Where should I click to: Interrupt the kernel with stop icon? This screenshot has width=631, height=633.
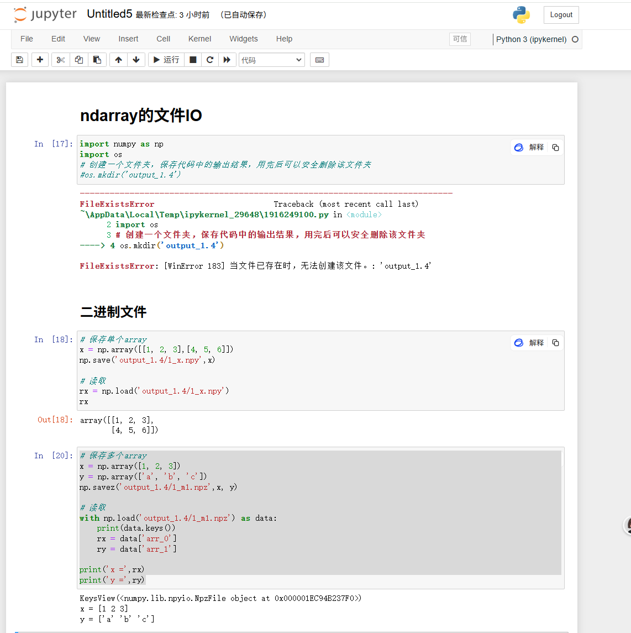click(192, 60)
